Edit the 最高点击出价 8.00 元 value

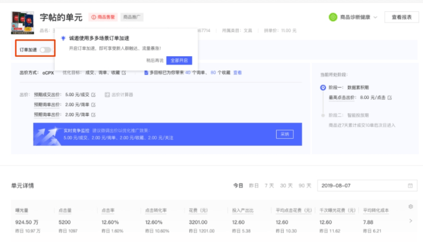pos(389,97)
